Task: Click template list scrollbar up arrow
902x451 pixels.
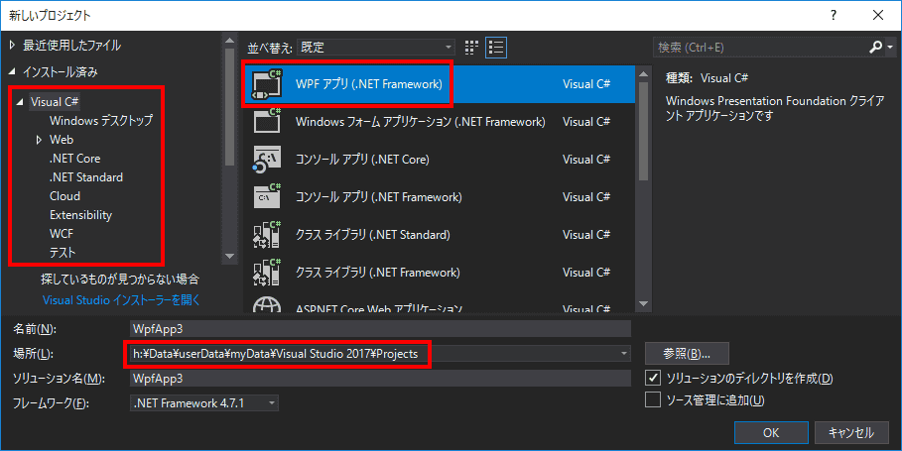Action: click(x=643, y=74)
